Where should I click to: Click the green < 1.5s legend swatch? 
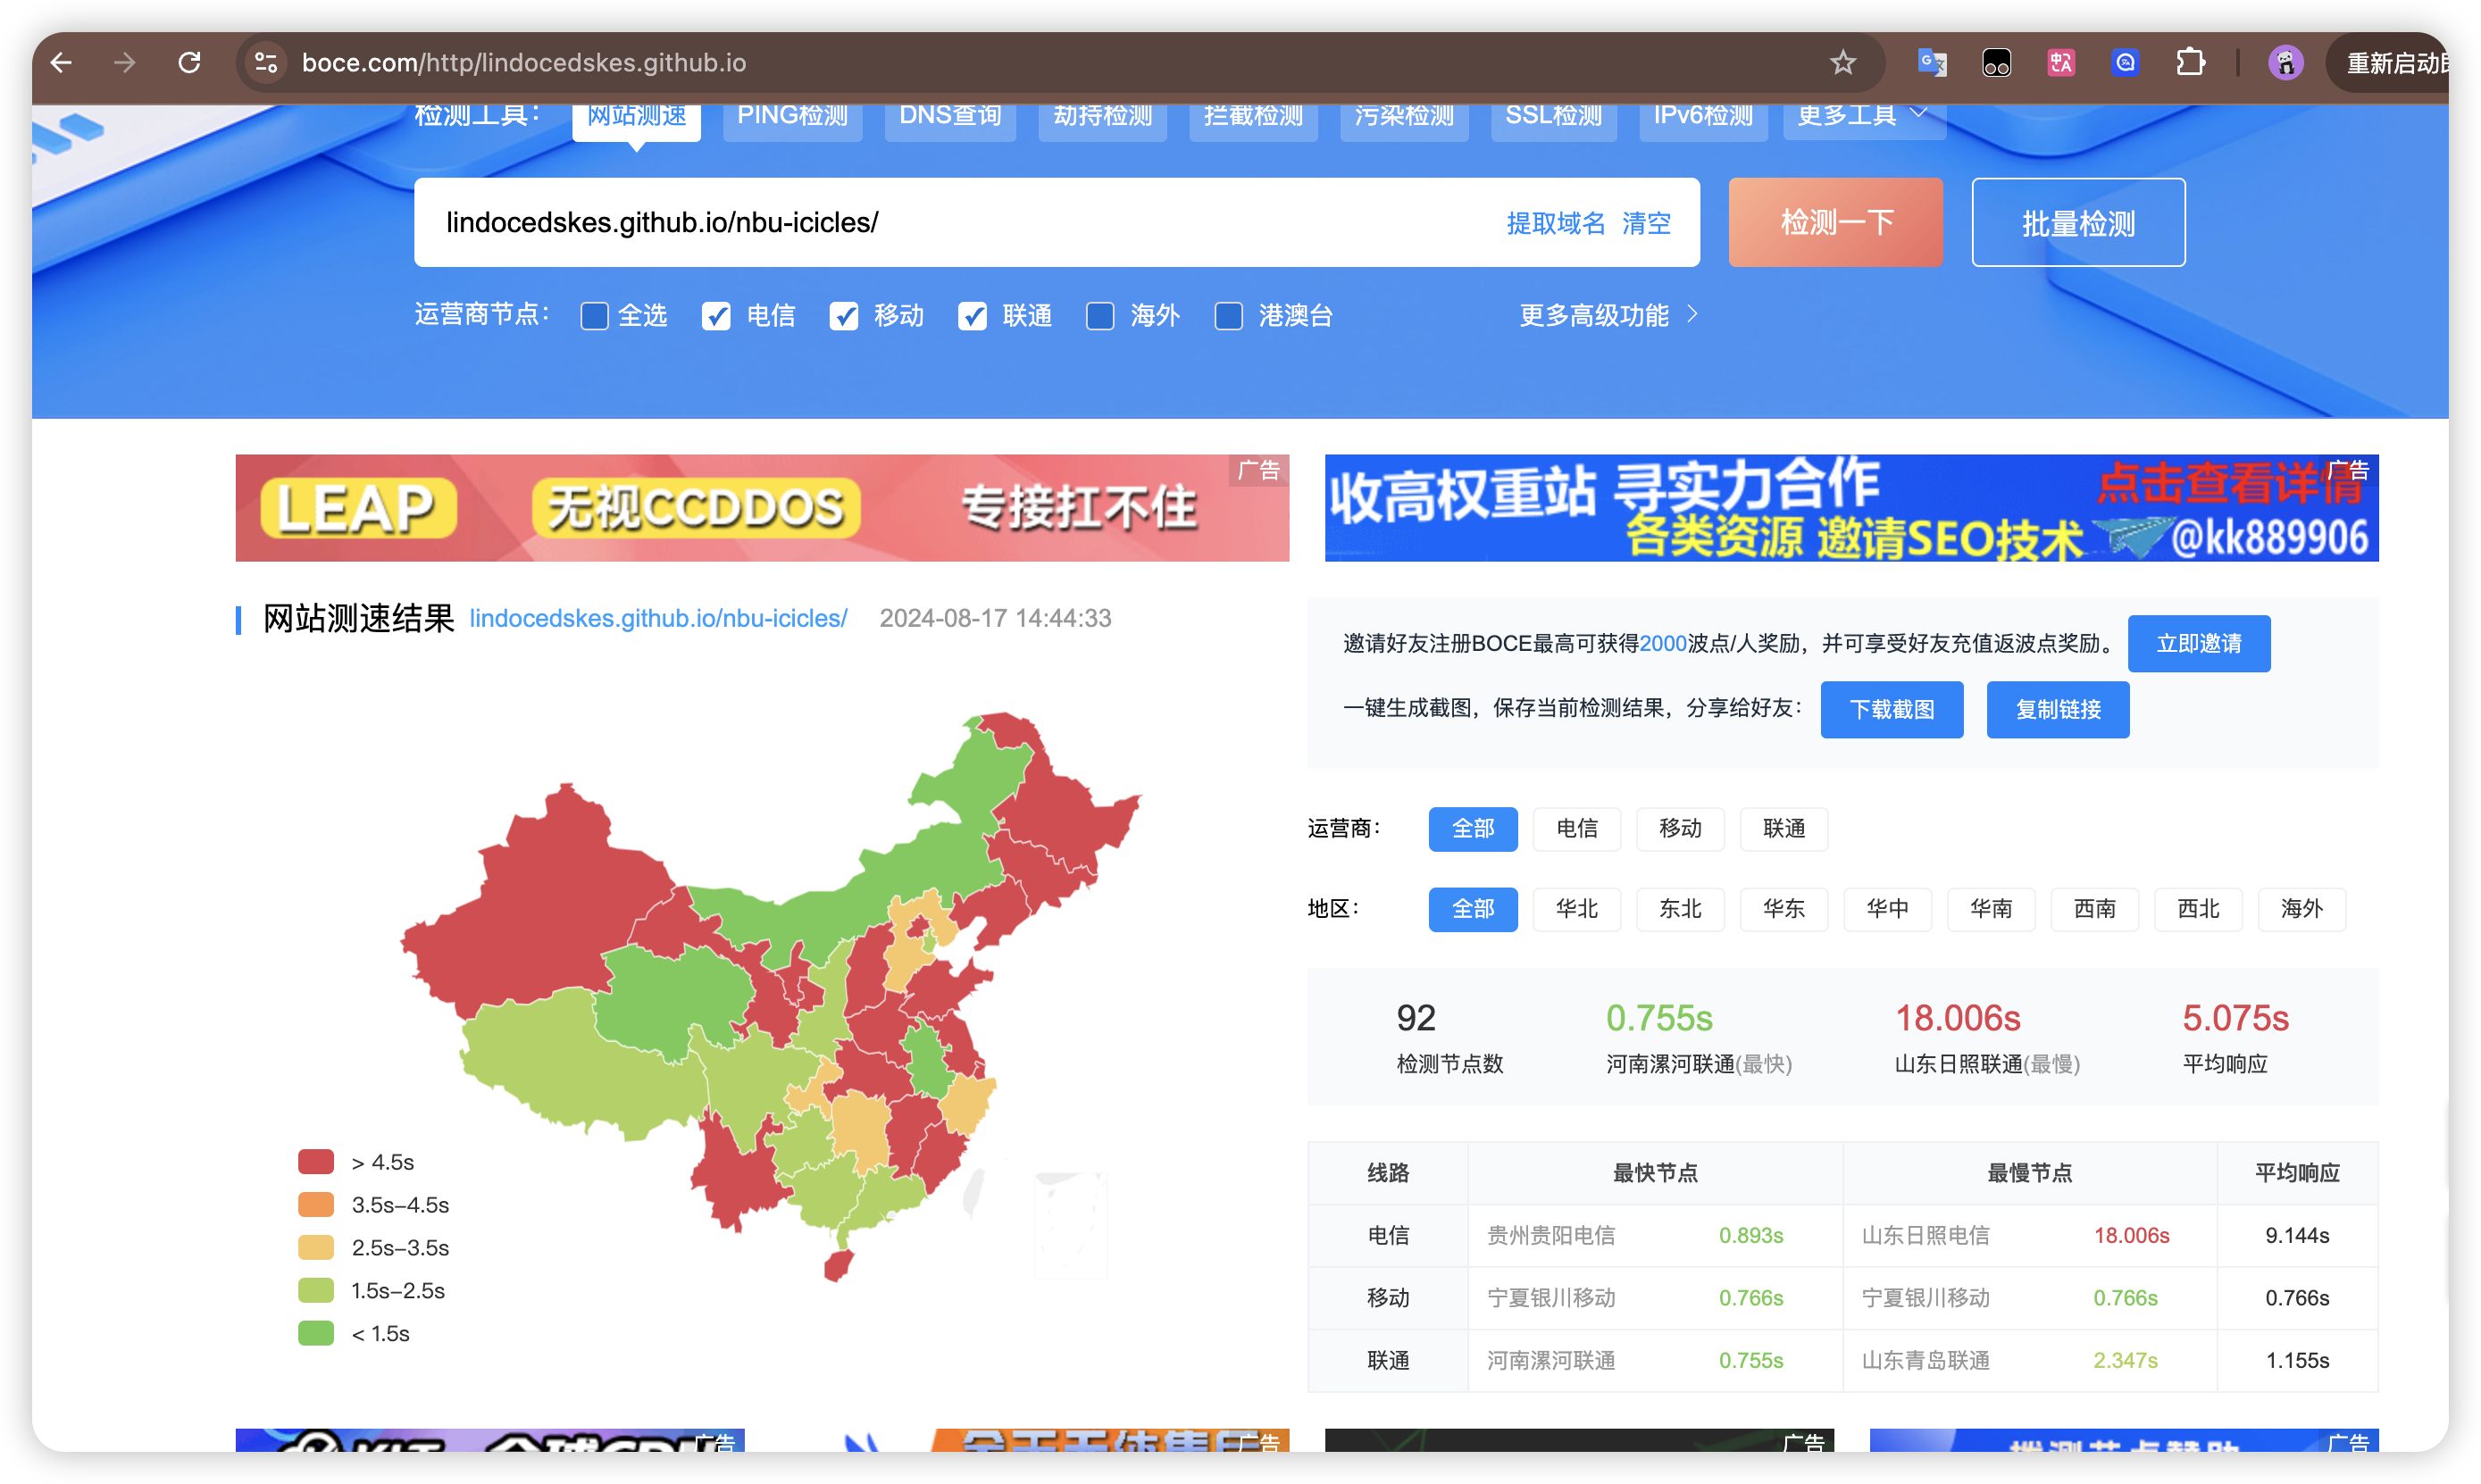316,1333
